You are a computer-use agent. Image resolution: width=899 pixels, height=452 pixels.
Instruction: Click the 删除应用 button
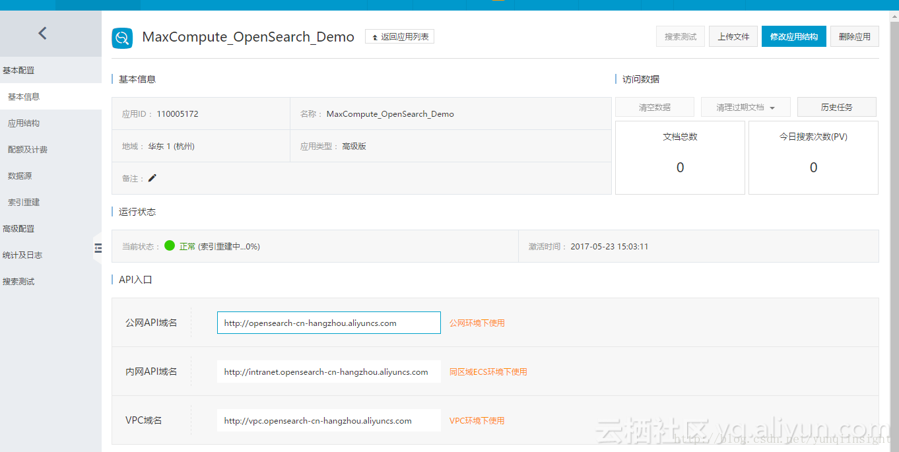(x=855, y=36)
